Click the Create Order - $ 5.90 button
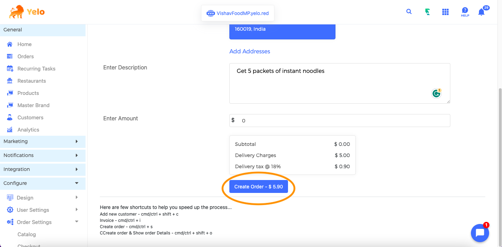This screenshot has width=502, height=247. coord(259,187)
